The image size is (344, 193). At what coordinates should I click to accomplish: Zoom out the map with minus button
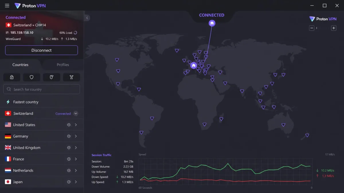pos(312,28)
